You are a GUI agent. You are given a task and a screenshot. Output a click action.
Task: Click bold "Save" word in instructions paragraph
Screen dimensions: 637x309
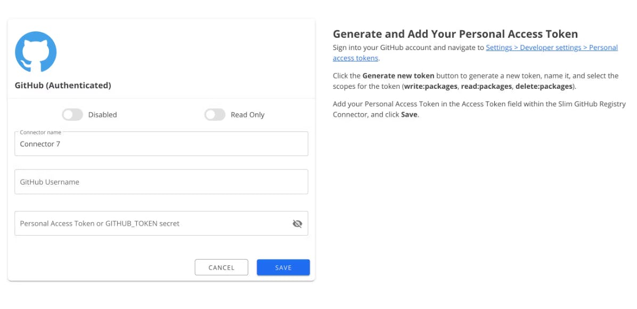[x=409, y=115]
